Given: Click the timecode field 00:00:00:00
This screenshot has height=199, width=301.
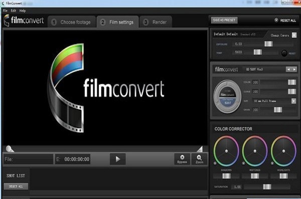Looking at the screenshot, I should (x=73, y=159).
